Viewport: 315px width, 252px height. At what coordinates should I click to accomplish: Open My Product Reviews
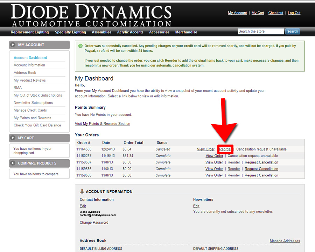pos(30,80)
